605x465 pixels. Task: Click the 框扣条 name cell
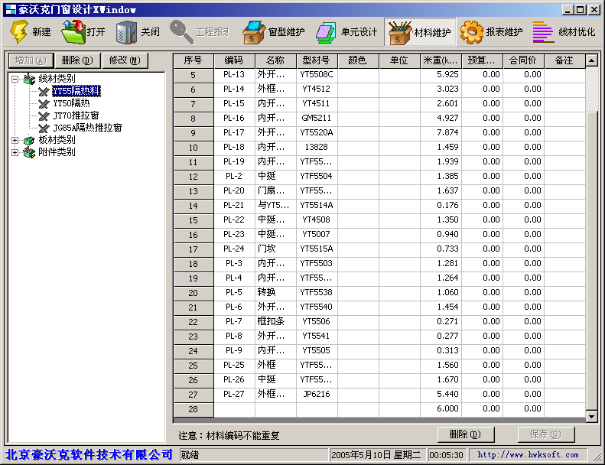point(275,321)
